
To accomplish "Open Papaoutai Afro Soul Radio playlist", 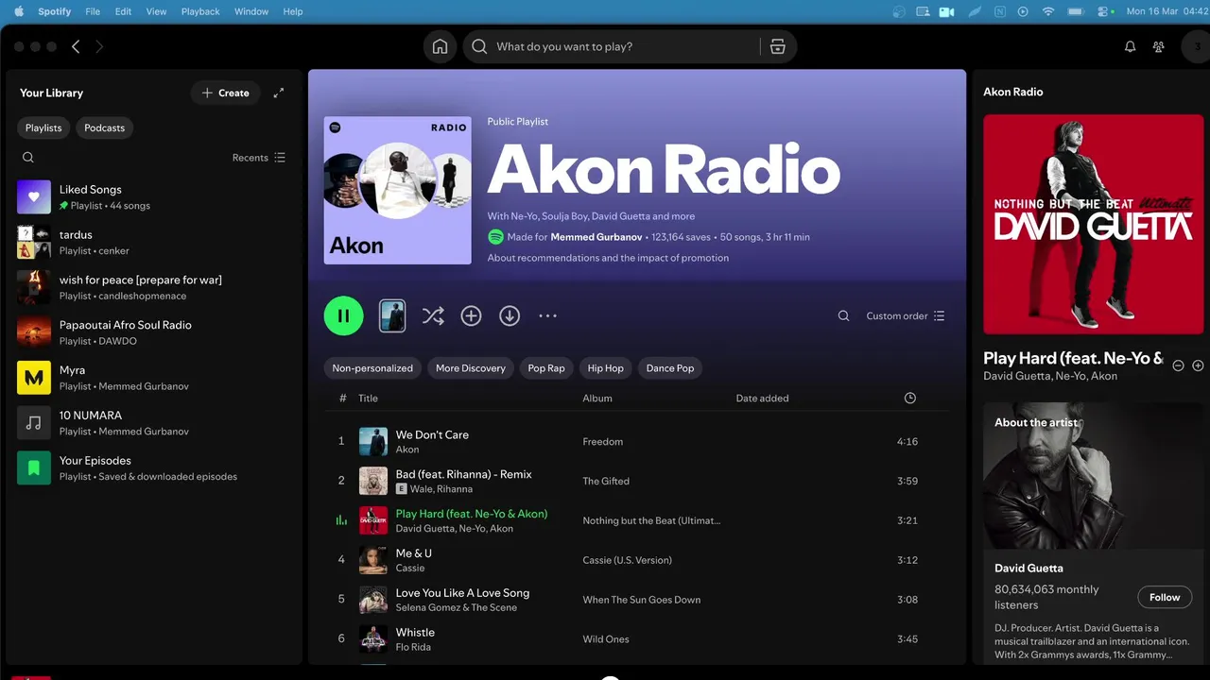I will (154, 332).
